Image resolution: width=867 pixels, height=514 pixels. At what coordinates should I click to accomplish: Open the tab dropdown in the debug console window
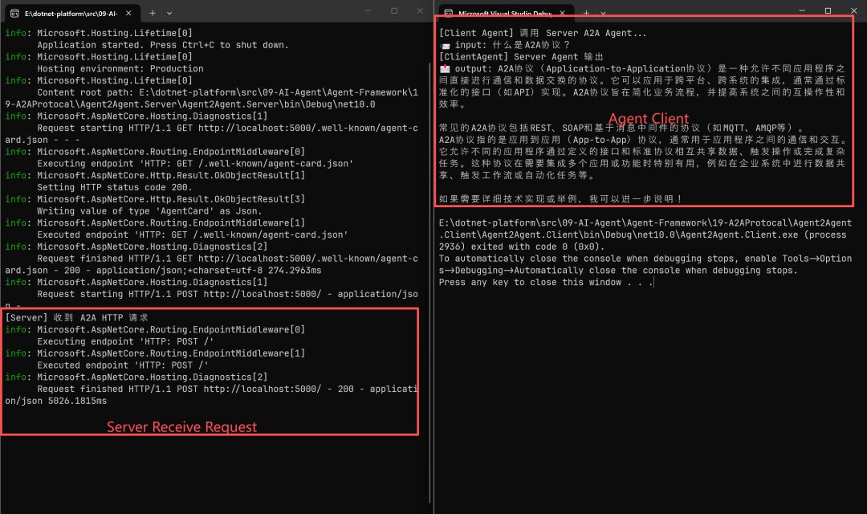pos(603,13)
